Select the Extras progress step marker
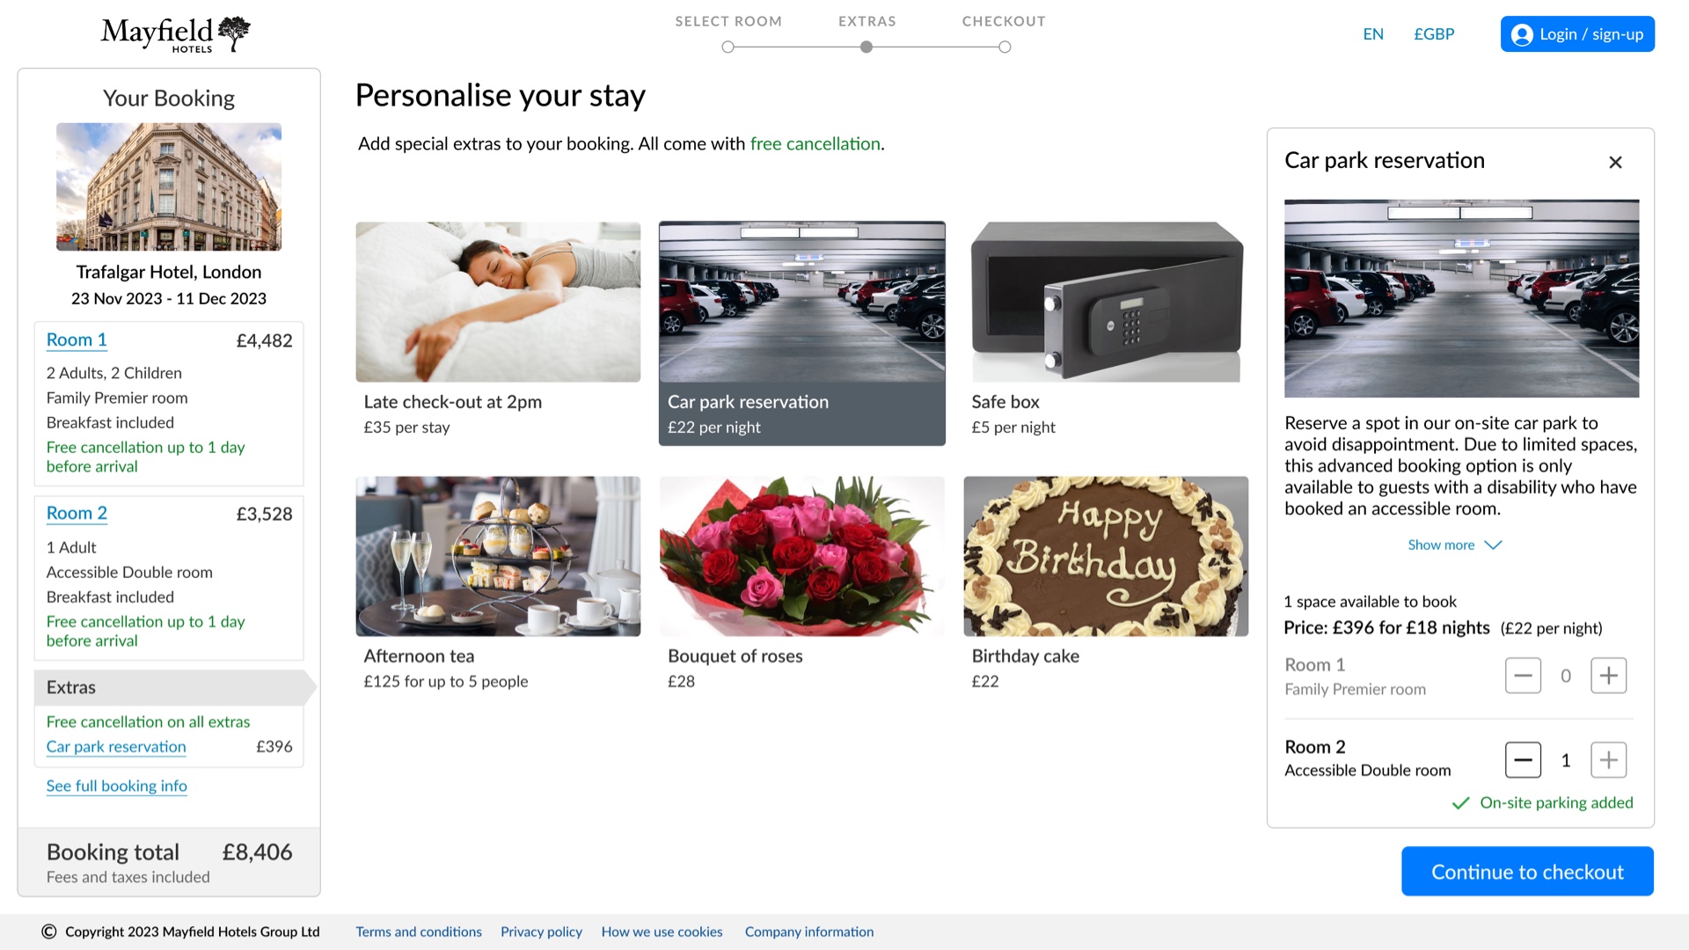 pos(866,47)
